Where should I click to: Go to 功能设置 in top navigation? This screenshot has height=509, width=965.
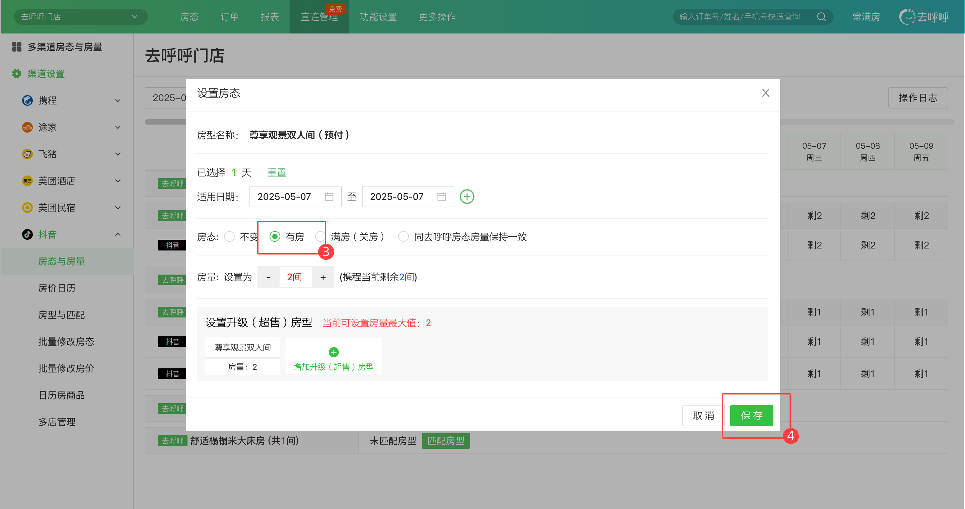click(378, 17)
